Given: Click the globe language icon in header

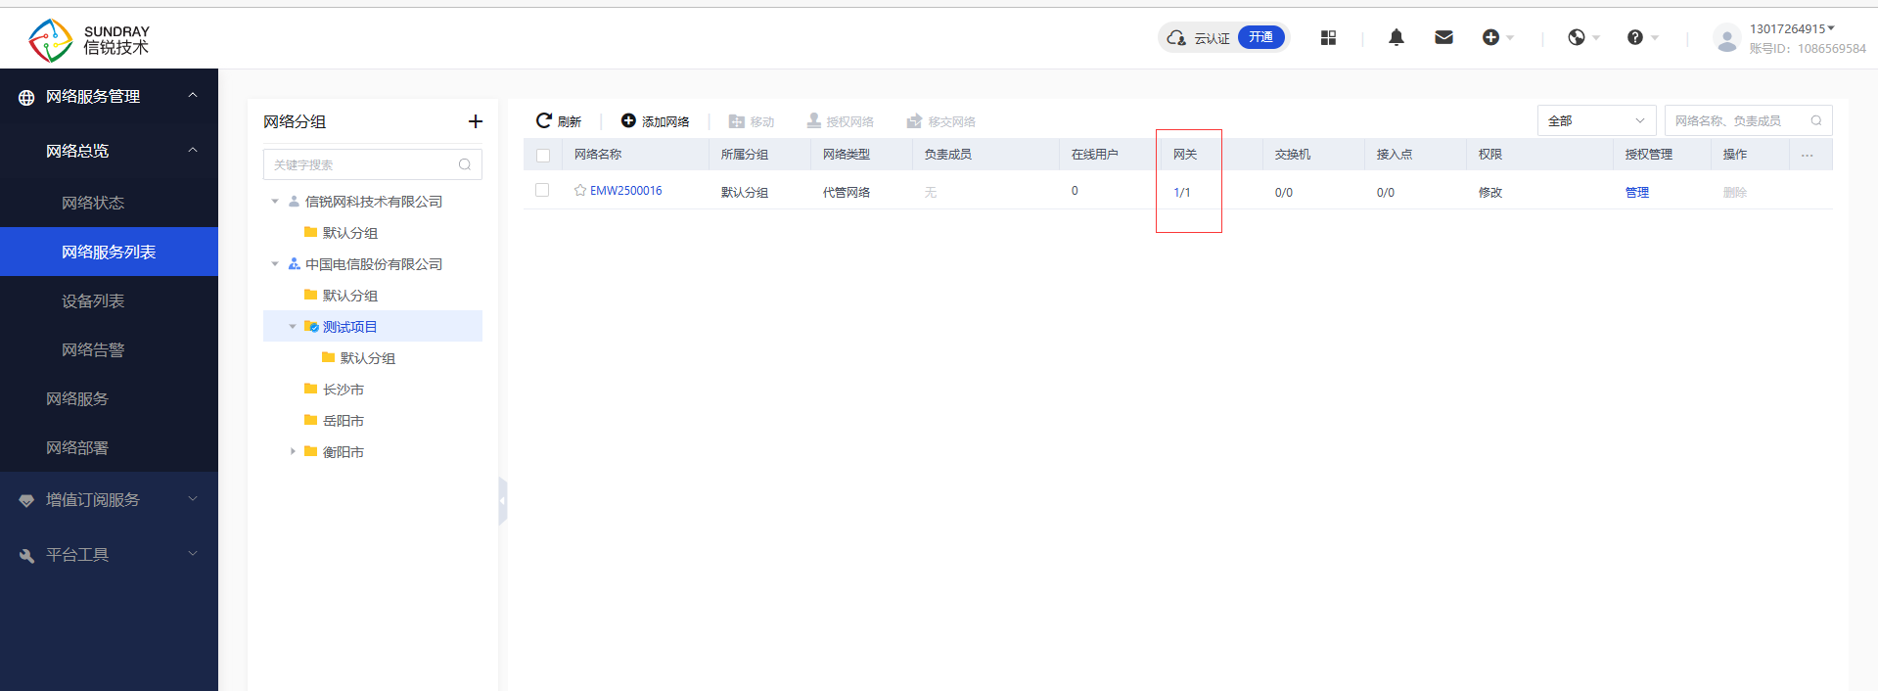Looking at the screenshot, I should pos(1577,37).
